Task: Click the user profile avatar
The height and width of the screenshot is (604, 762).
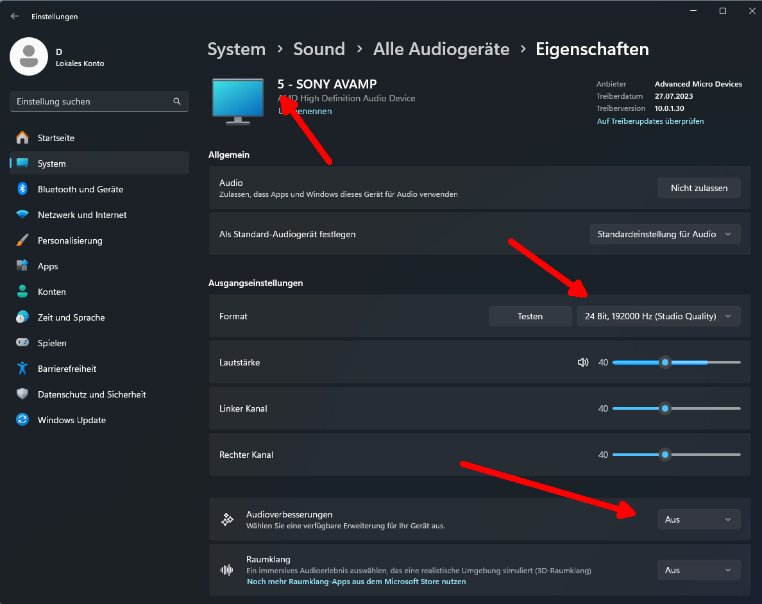Action: point(29,56)
